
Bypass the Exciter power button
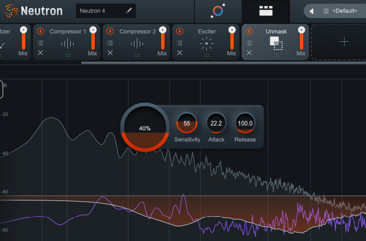coord(179,31)
